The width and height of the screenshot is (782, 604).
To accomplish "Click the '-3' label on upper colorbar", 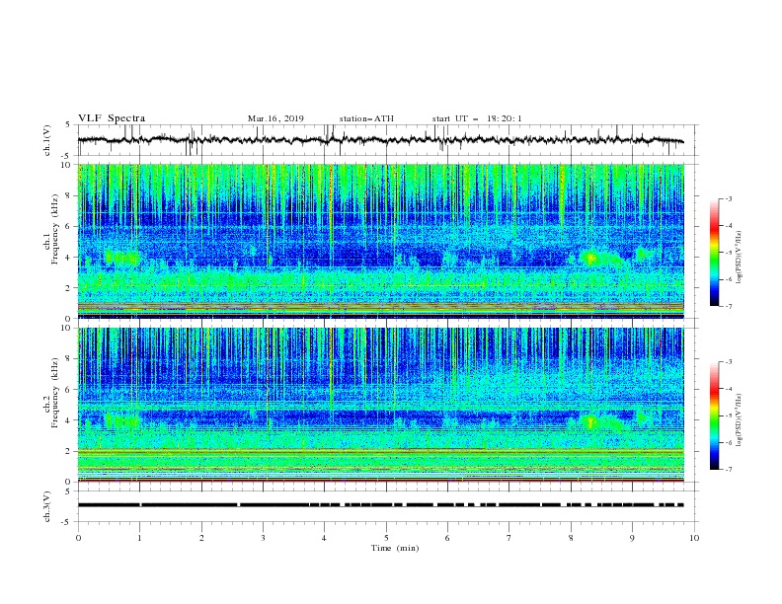I will (x=728, y=198).
